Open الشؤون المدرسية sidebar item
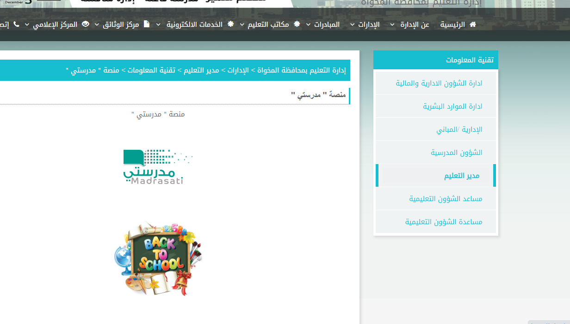 [436, 153]
